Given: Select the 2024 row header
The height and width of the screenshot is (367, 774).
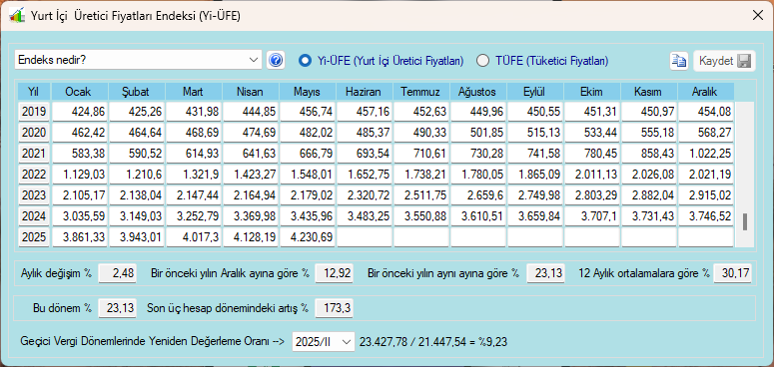Looking at the screenshot, I should point(34,216).
